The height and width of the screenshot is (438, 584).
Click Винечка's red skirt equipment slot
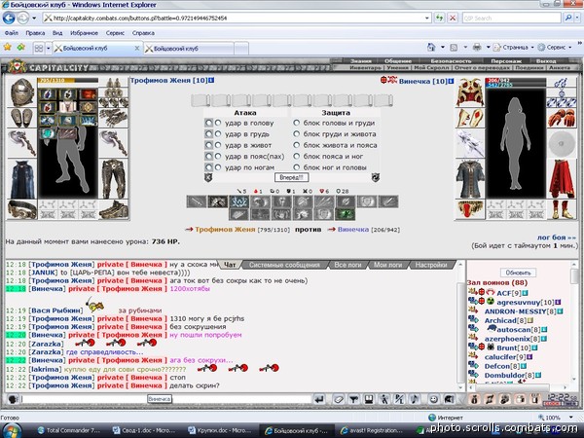click(562, 178)
